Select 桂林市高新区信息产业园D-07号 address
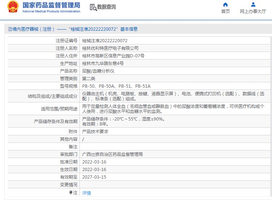The height and width of the screenshot is (201, 272). 113,56
